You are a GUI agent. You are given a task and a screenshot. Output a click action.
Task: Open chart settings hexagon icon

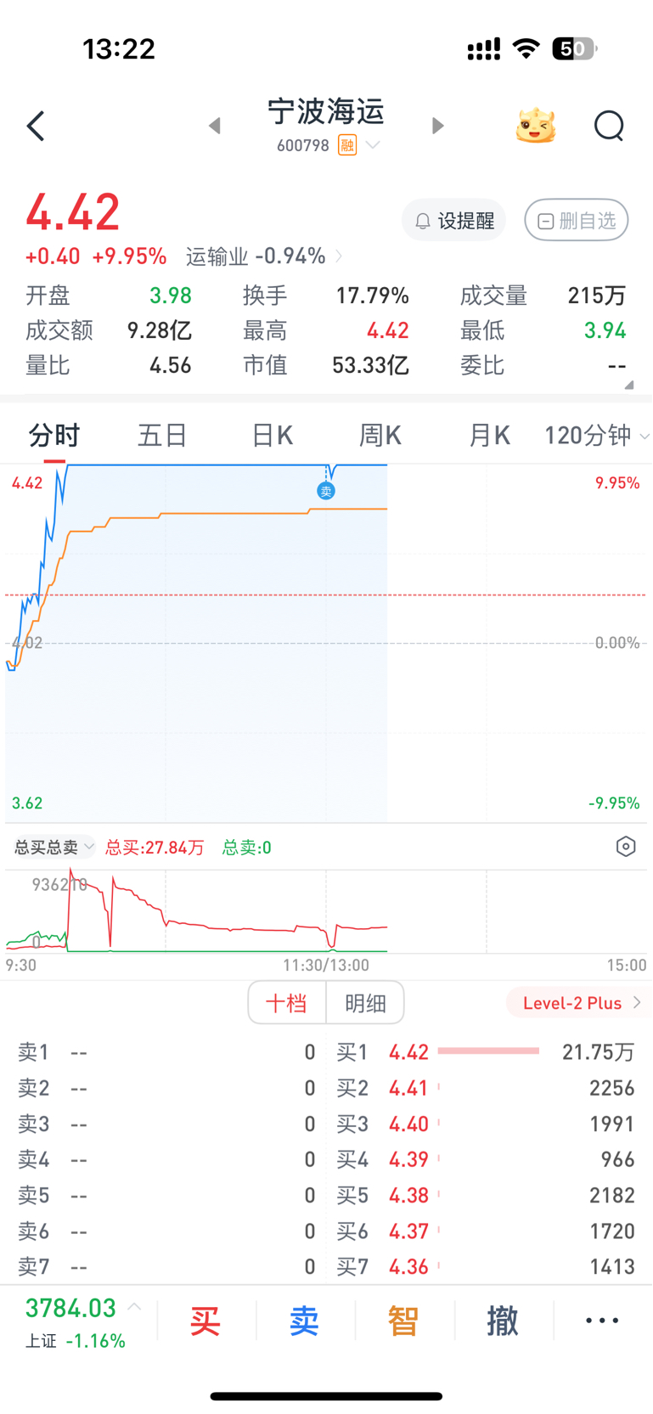tap(626, 847)
